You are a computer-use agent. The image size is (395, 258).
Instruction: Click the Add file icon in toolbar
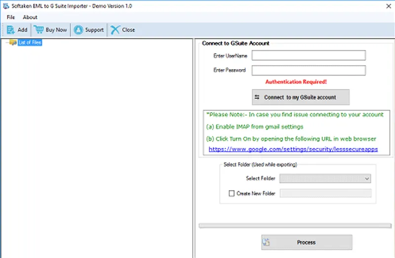click(10, 30)
